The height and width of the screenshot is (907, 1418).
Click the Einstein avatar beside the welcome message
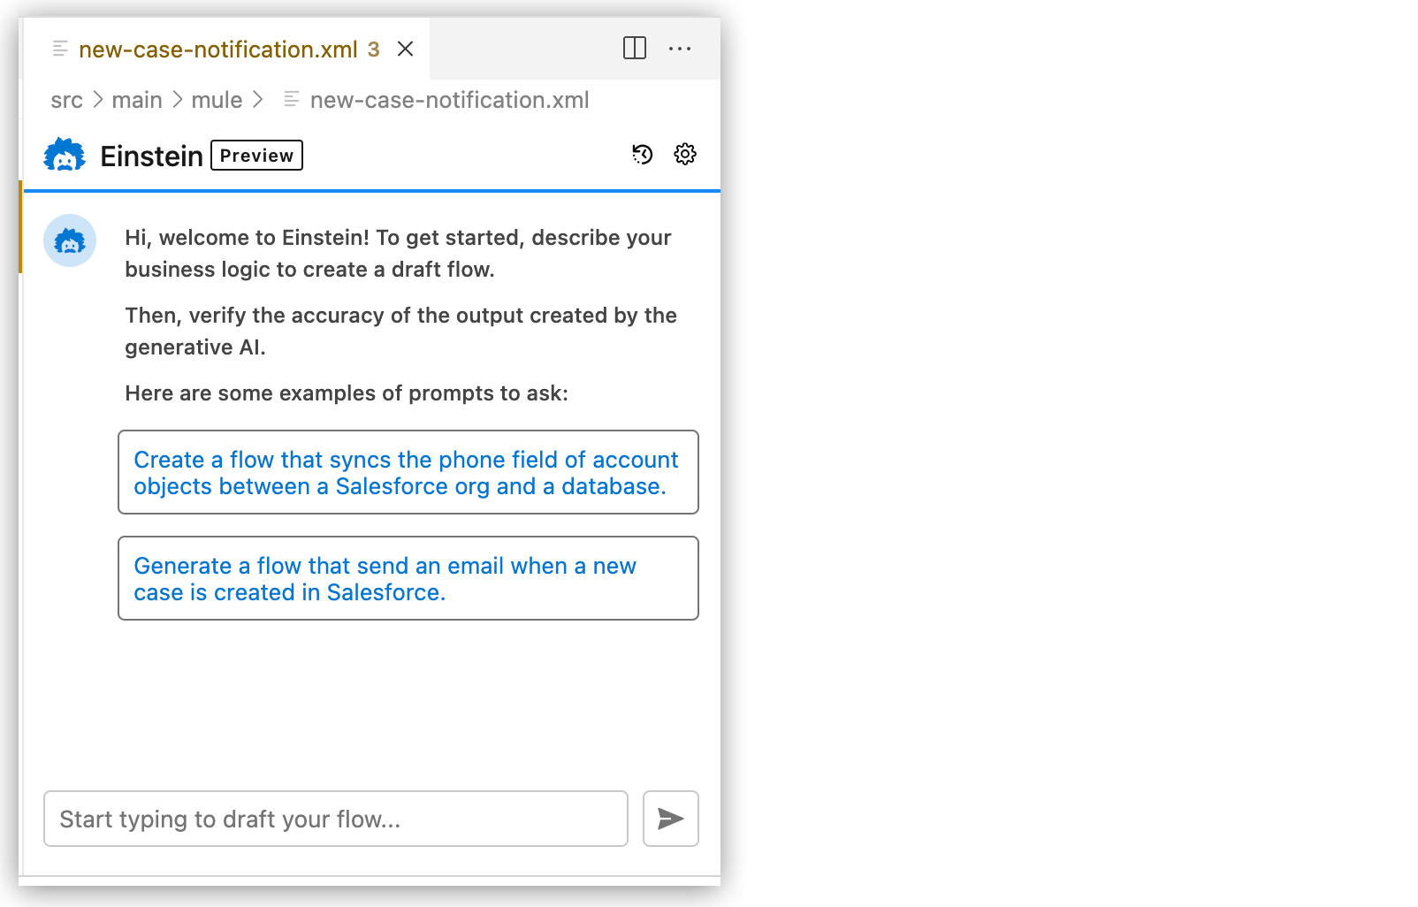click(70, 240)
